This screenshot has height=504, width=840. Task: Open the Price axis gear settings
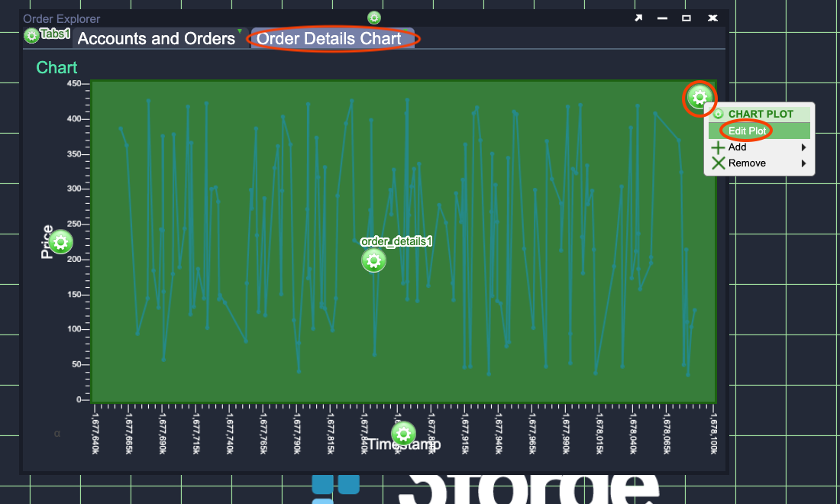[x=61, y=242]
